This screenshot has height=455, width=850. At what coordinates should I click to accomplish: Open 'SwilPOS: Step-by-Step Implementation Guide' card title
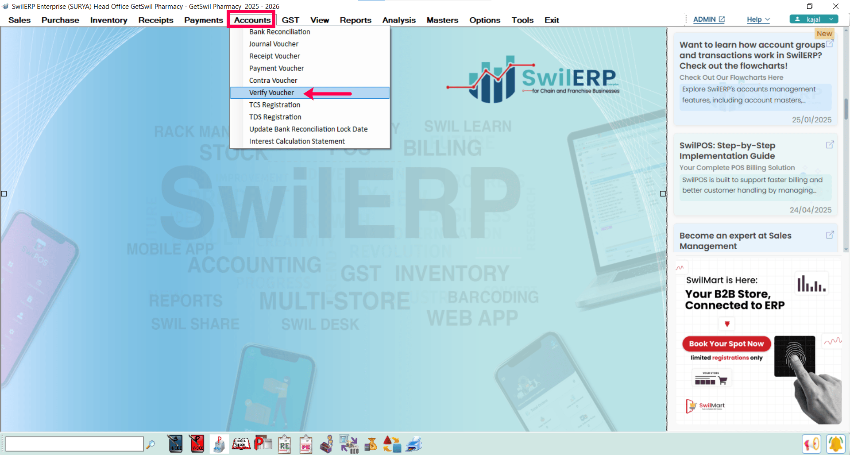point(727,150)
